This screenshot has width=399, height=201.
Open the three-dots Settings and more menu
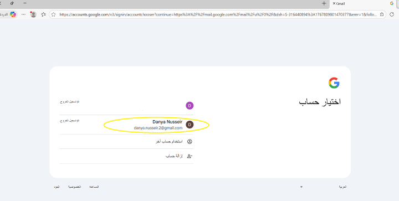[x=23, y=14]
